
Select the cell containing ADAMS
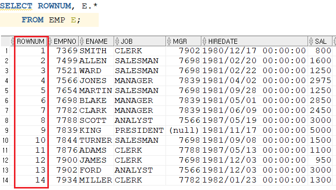tap(96, 150)
